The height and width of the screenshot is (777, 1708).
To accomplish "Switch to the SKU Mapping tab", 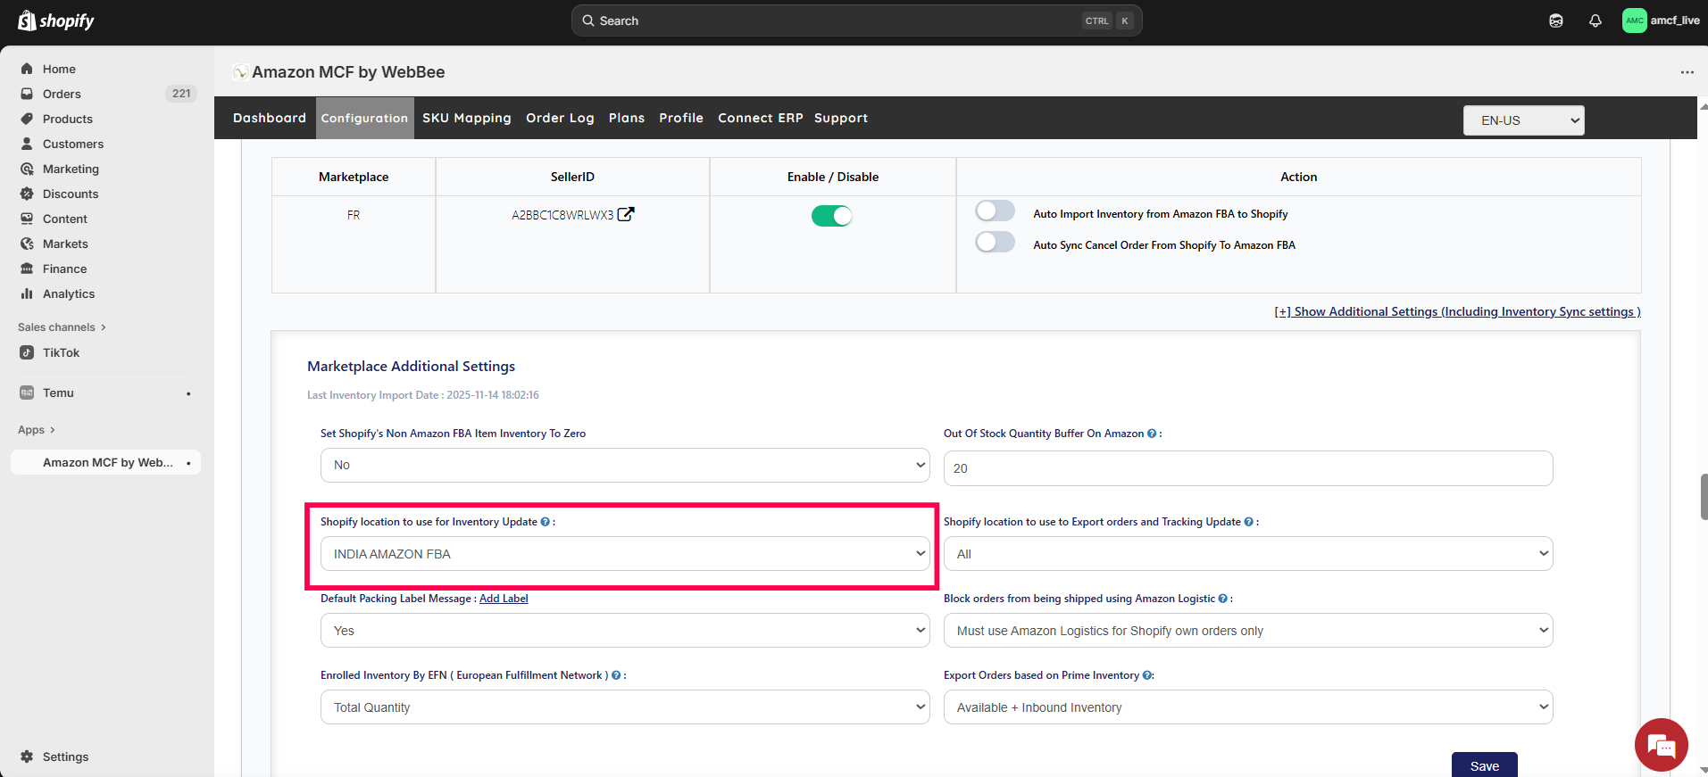I will 466,118.
